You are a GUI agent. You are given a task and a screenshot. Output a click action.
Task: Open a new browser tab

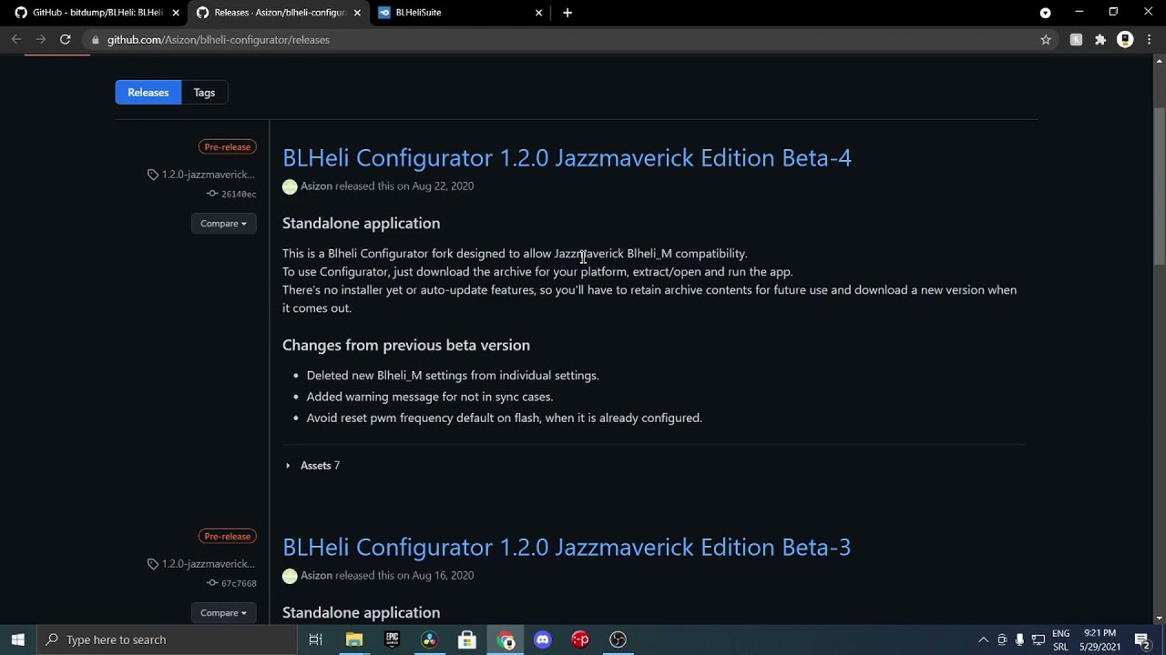click(x=568, y=13)
